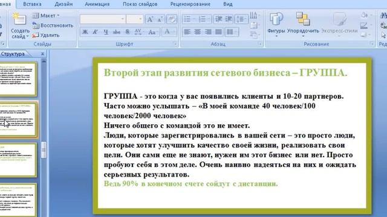387x217 pixels.
Task: Click the Восстановить reset button
Action: pos(53,25)
